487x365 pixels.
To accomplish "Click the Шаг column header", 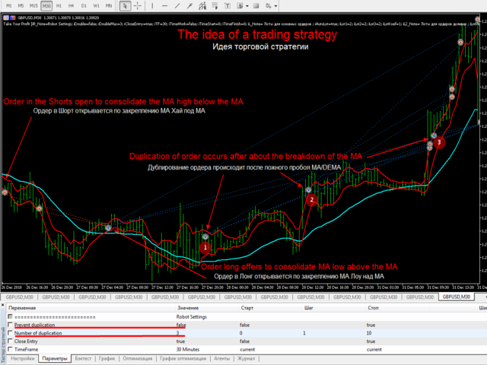I will 309,308.
